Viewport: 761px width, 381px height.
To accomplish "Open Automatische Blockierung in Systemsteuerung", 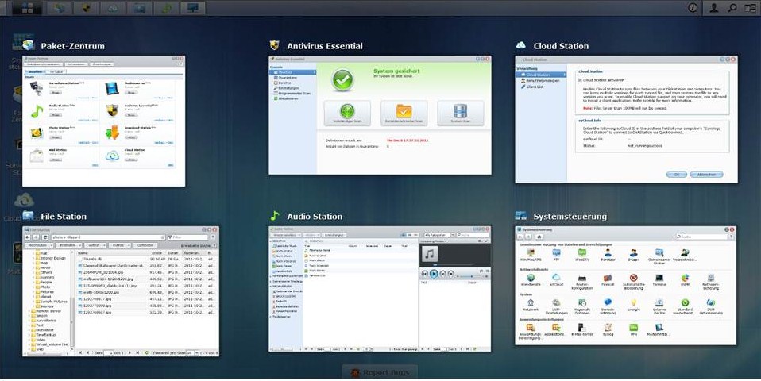I will tap(633, 282).
